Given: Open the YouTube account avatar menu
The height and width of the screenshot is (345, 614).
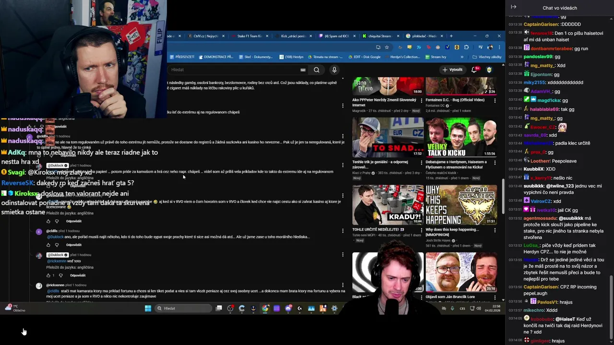Looking at the screenshot, I should pyautogui.click(x=489, y=70).
